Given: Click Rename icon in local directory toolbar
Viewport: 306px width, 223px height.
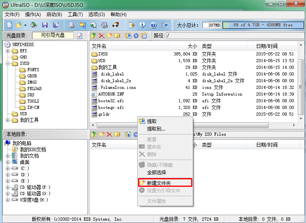Looking at the screenshot, I should (x=117, y=134).
